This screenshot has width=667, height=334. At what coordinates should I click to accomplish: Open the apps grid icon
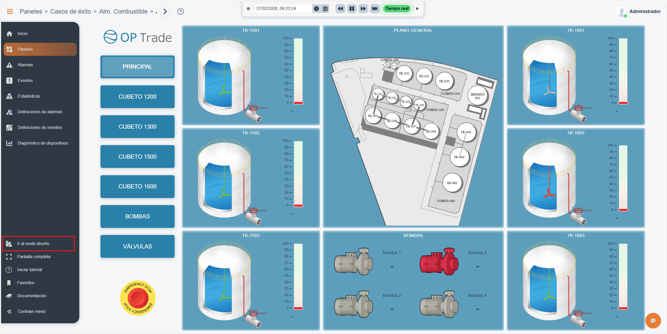coord(10,11)
